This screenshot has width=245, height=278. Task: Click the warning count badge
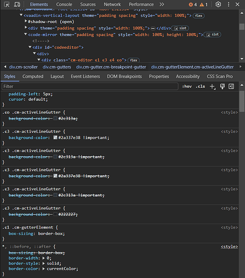click(x=203, y=4)
